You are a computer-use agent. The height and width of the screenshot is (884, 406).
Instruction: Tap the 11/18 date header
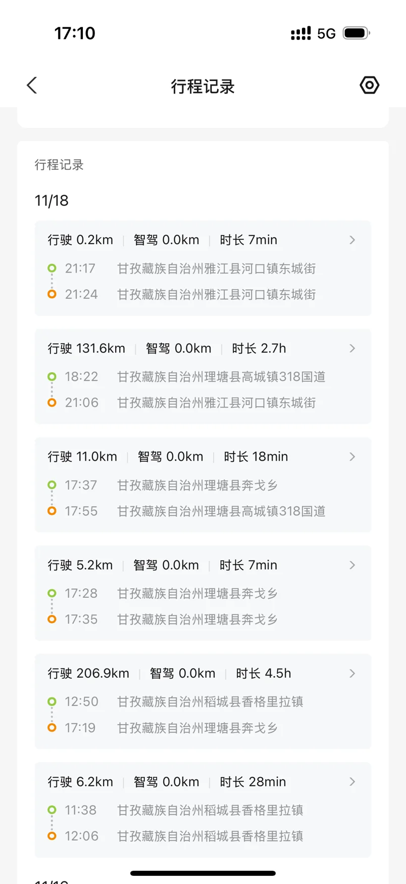52,201
